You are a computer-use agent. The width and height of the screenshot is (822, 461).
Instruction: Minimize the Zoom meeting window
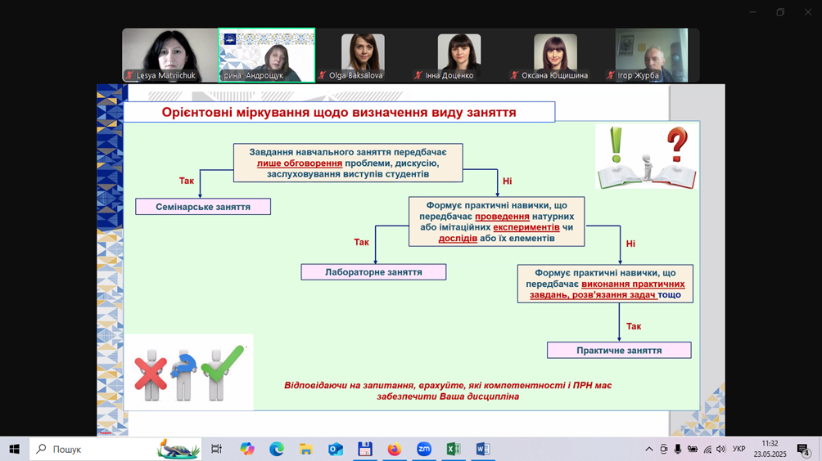tap(752, 12)
